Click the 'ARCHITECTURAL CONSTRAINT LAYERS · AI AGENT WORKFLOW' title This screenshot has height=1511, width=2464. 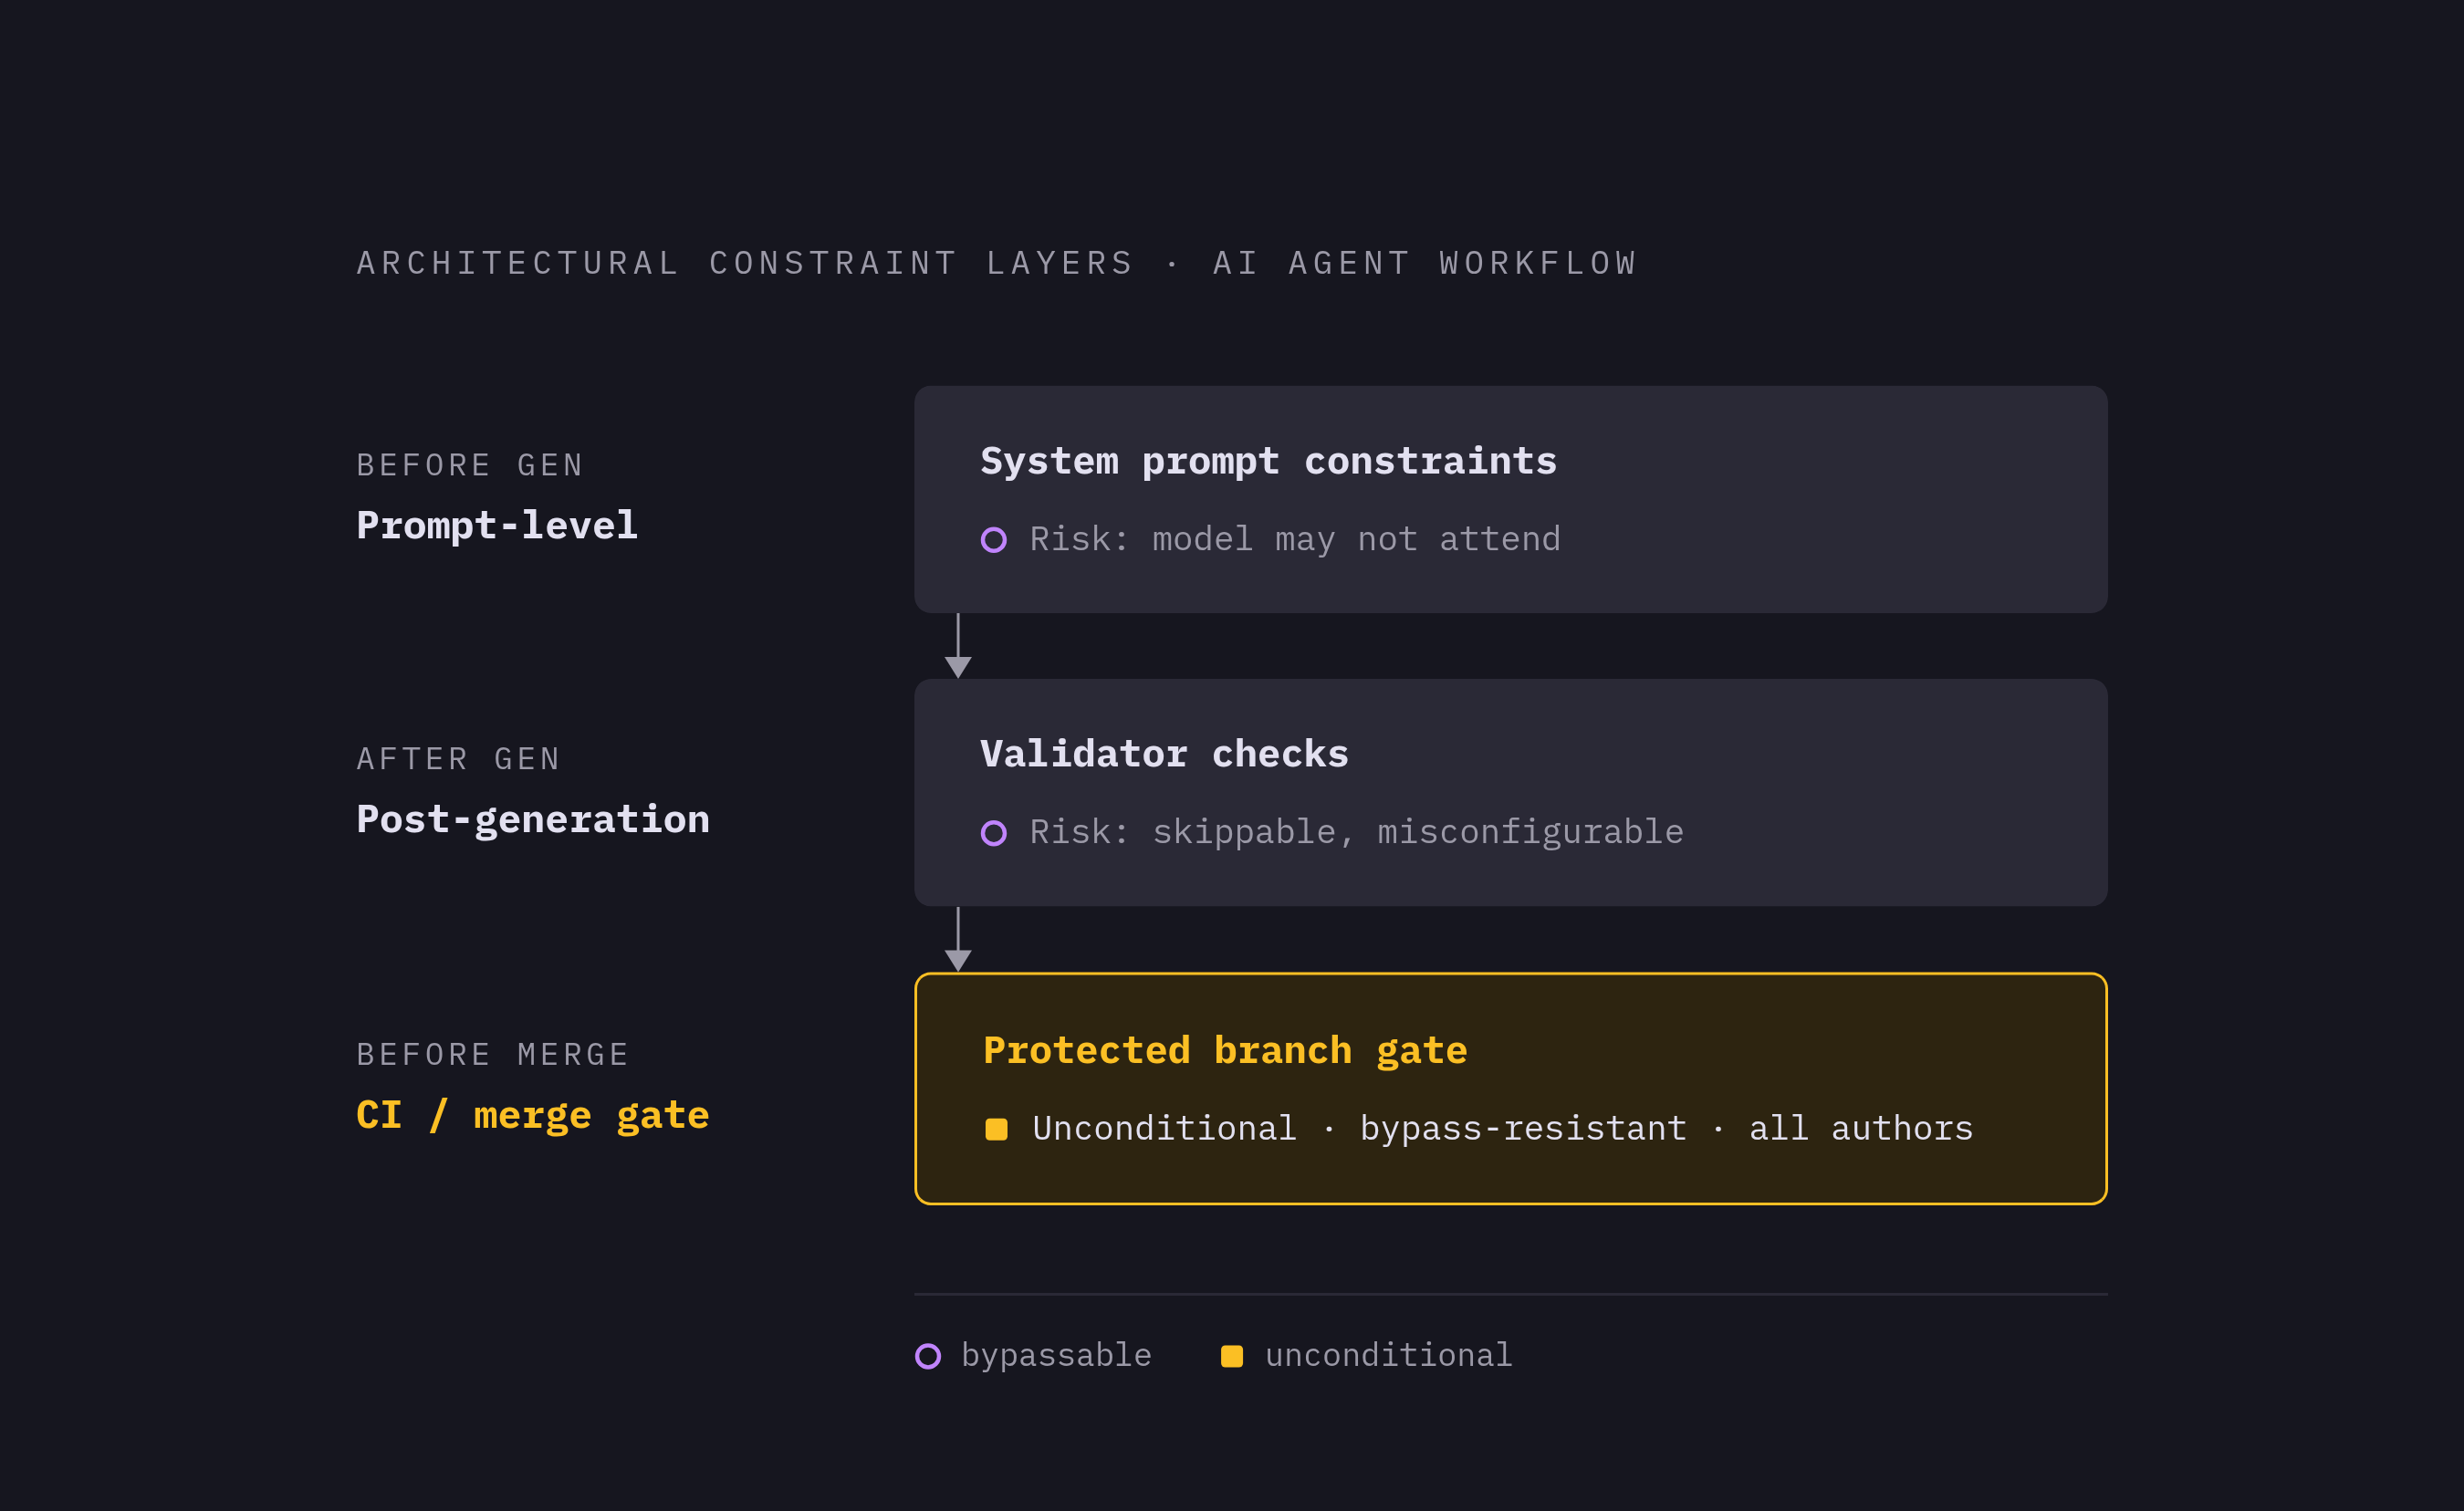(997, 263)
